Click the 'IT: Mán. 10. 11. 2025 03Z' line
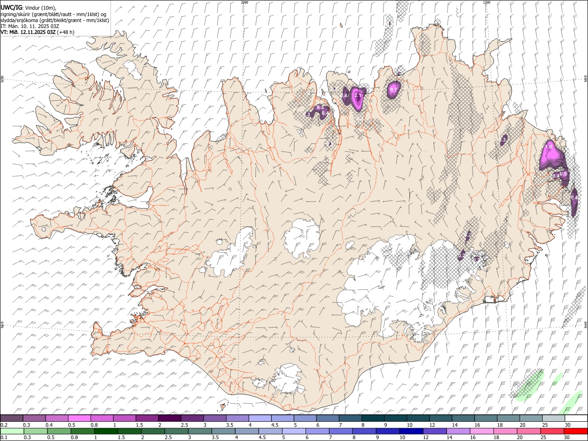Image resolution: width=588 pixels, height=441 pixels. 30,26
